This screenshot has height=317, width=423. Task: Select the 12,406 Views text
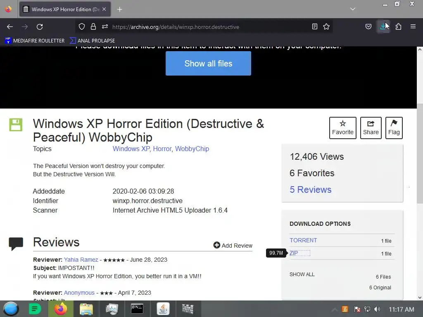tap(317, 156)
